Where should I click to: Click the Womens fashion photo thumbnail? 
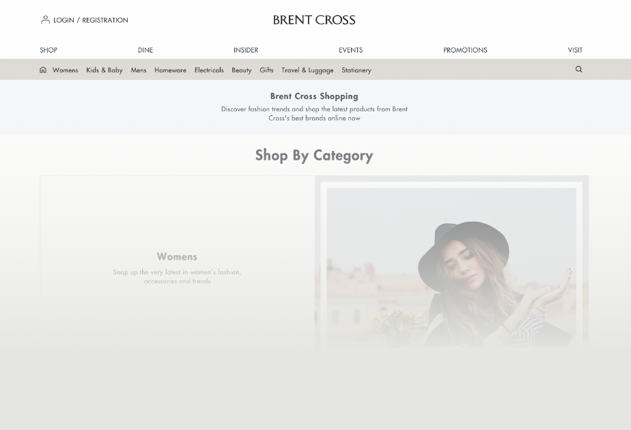coord(451,262)
